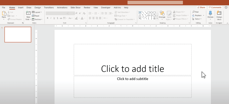Open the Select dropdown in Editing
Screen dimensions: 229x104
point(197,19)
